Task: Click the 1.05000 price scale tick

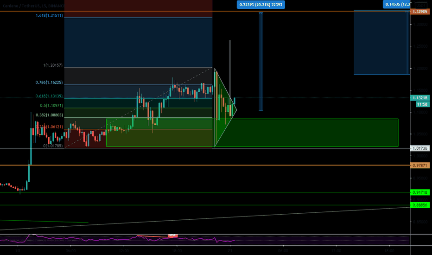Action: (420, 134)
